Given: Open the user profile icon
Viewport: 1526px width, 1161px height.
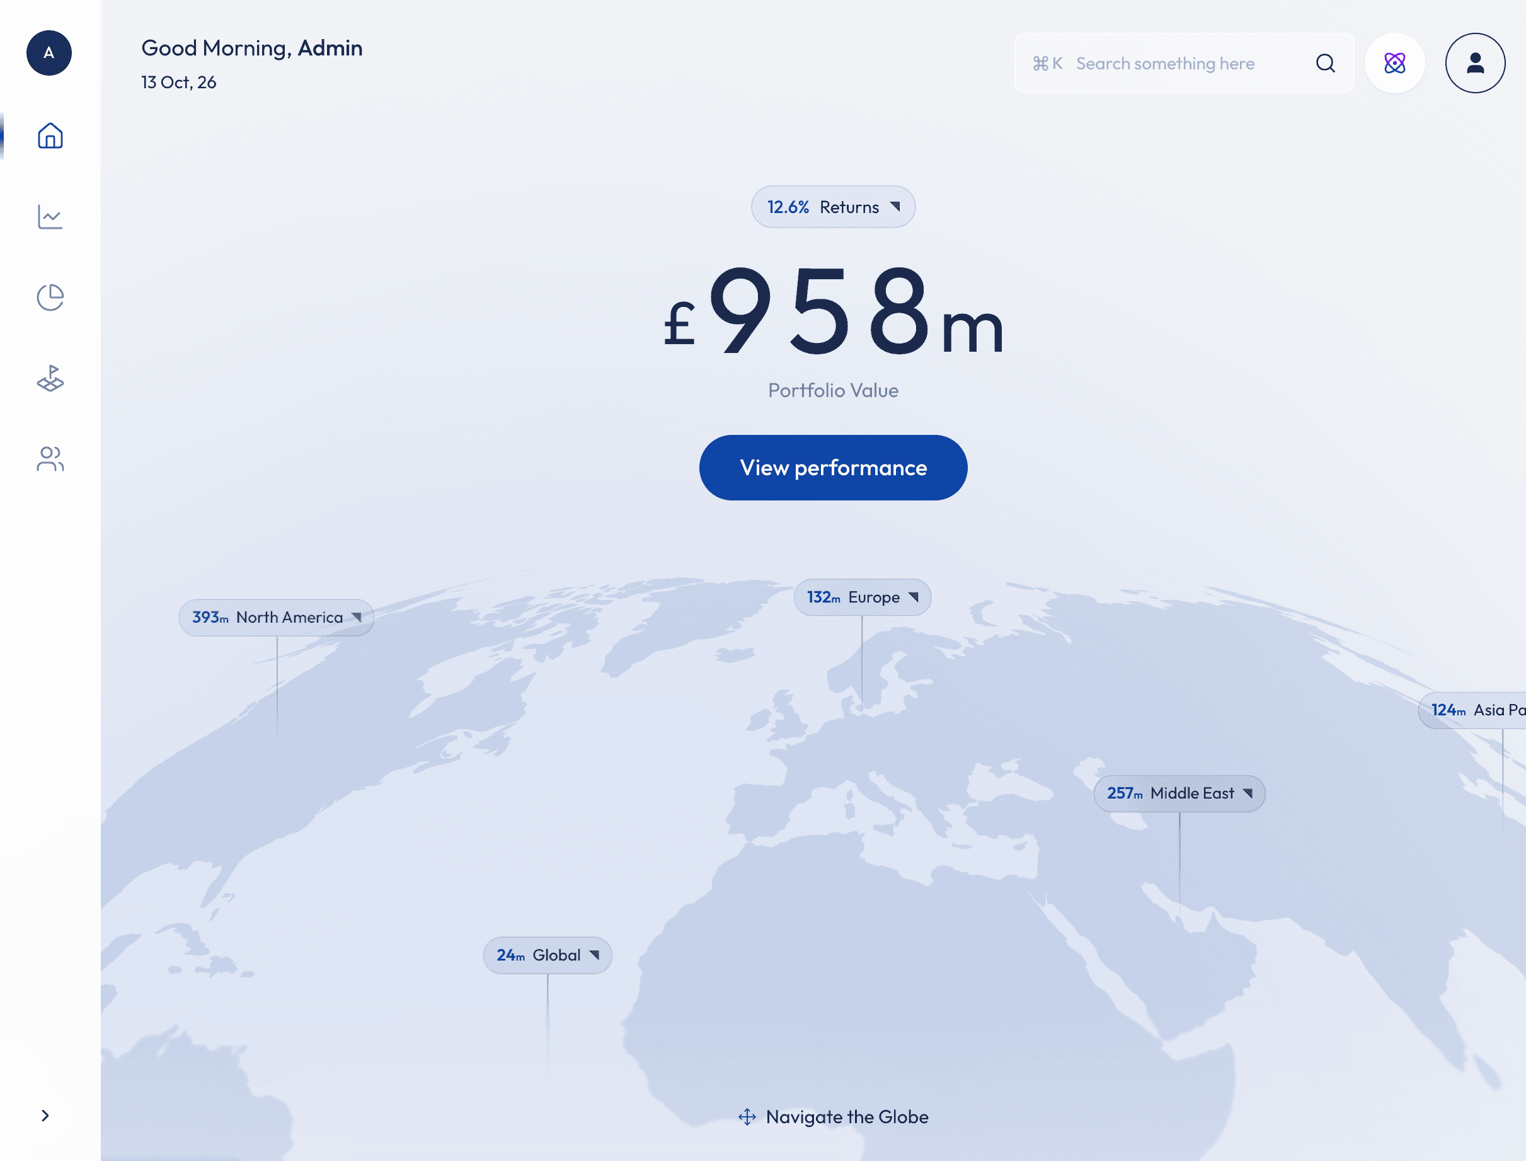Looking at the screenshot, I should click(1475, 63).
